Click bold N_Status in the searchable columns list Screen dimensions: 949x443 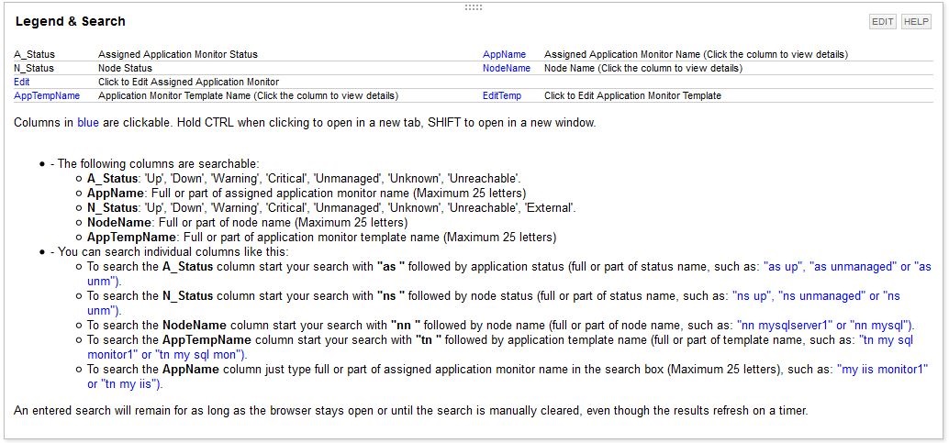(x=113, y=208)
